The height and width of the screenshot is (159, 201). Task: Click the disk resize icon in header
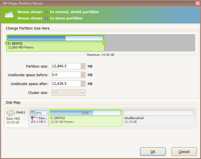[9, 14]
